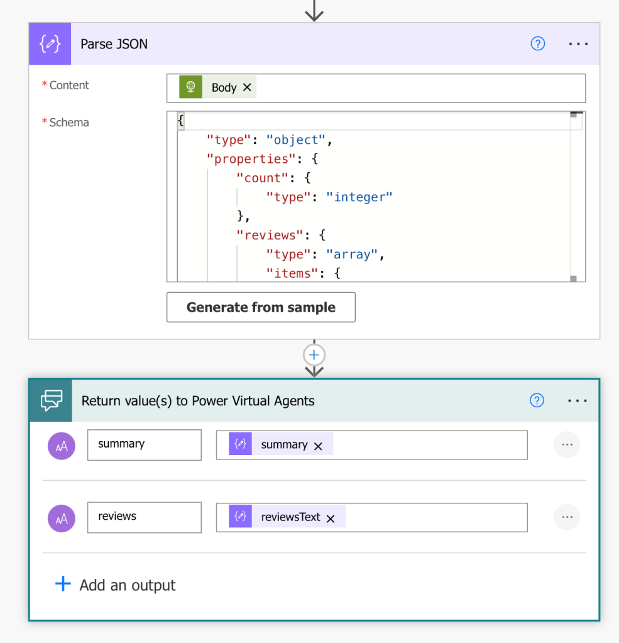The width and height of the screenshot is (619, 643).
Task: Click the Power Virtual Agents action icon
Action: 51,400
